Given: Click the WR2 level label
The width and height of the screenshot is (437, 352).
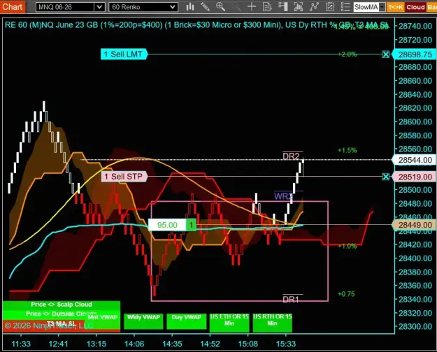Looking at the screenshot, I should pyautogui.click(x=283, y=196).
